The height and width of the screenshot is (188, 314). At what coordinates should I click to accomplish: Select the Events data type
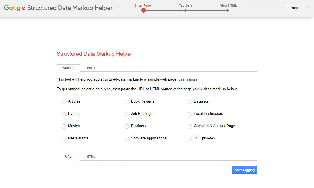click(64, 114)
